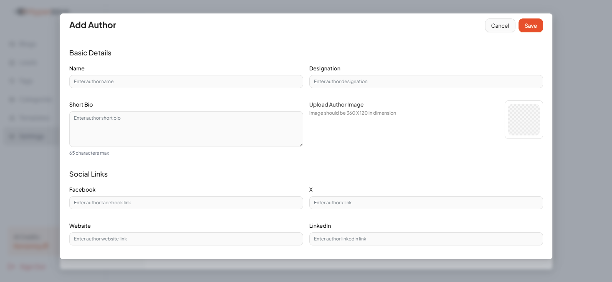Image resolution: width=612 pixels, height=282 pixels.
Task: Click the 'Designation' label
Action: click(325, 68)
